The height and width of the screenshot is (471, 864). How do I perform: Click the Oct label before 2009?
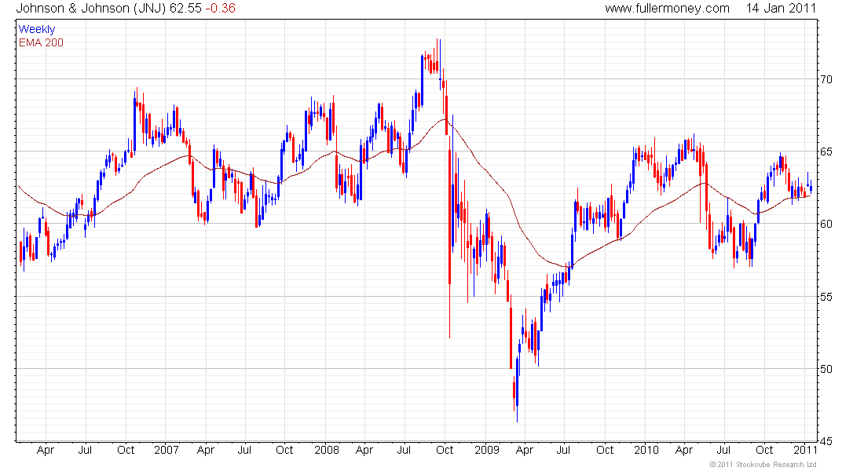point(445,450)
